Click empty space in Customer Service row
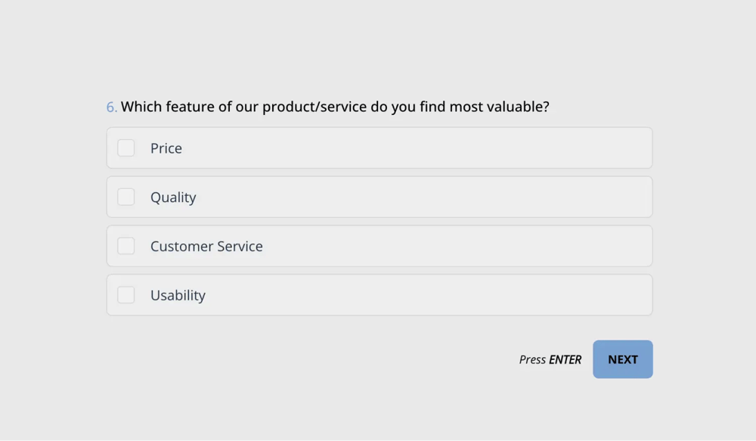756x441 pixels. [454, 246]
